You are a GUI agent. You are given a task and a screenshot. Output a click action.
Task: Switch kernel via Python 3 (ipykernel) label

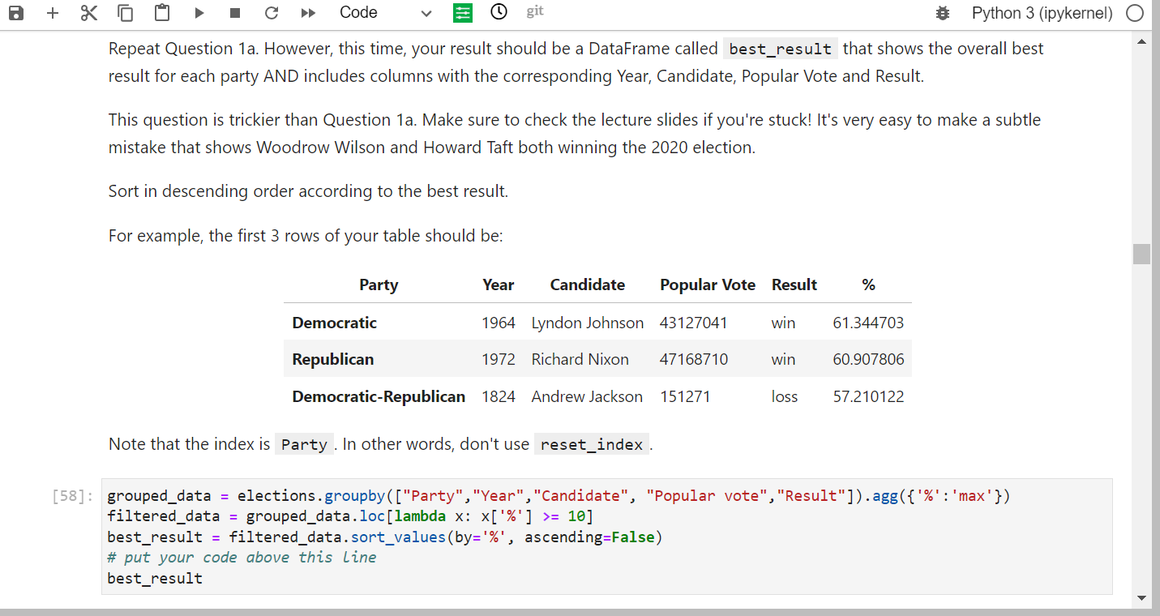[1042, 13]
